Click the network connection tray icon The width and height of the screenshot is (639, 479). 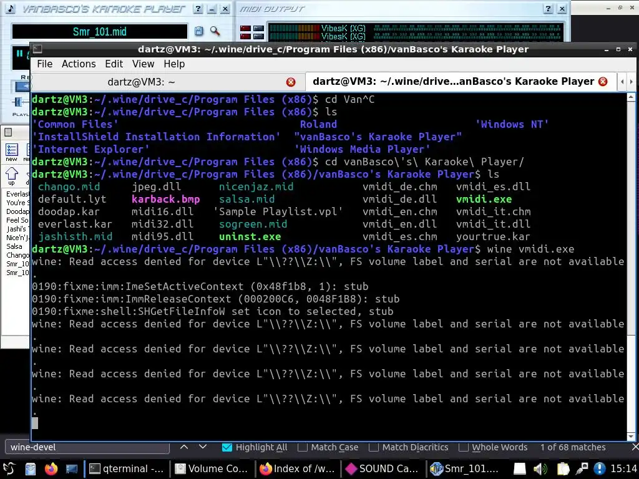tap(582, 469)
